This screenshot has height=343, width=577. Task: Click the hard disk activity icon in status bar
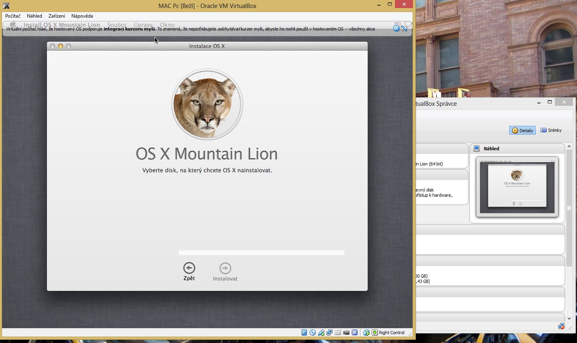[x=304, y=333]
